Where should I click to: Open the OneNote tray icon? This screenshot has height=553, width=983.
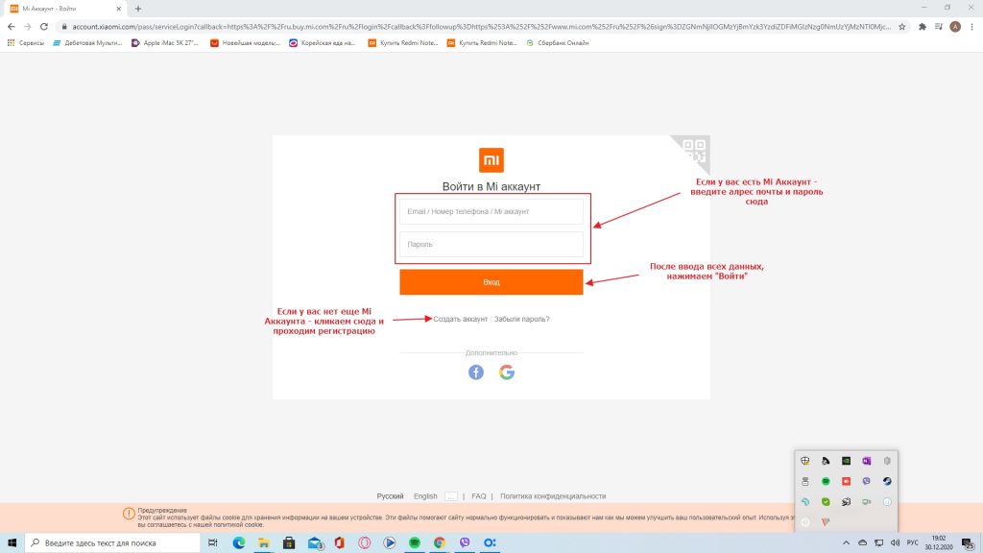[866, 461]
